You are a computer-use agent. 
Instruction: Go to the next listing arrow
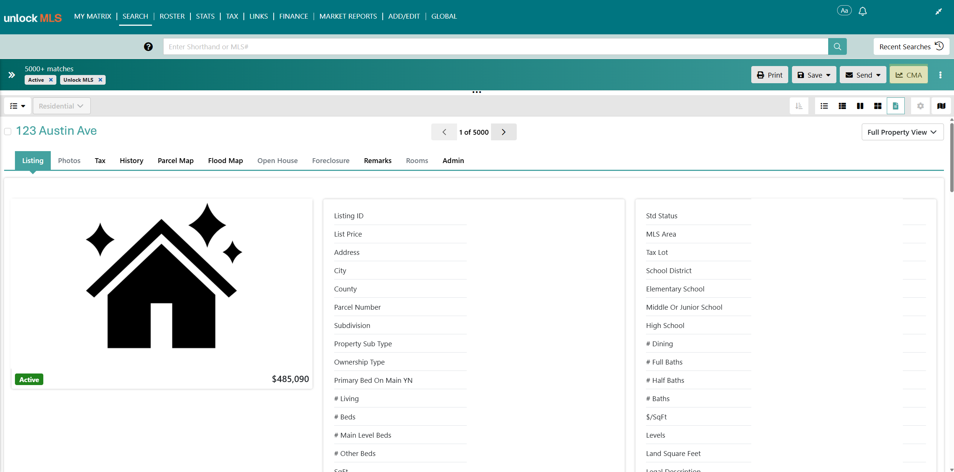point(504,132)
